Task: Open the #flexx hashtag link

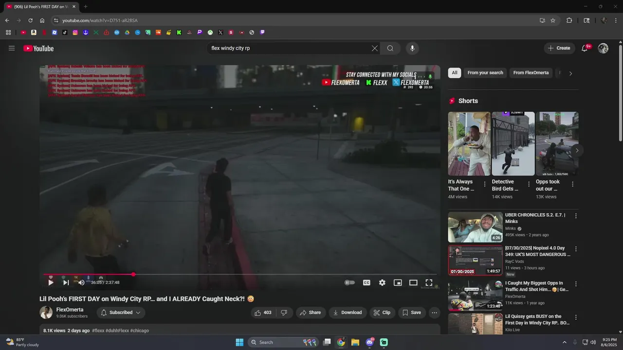Action: point(98,331)
